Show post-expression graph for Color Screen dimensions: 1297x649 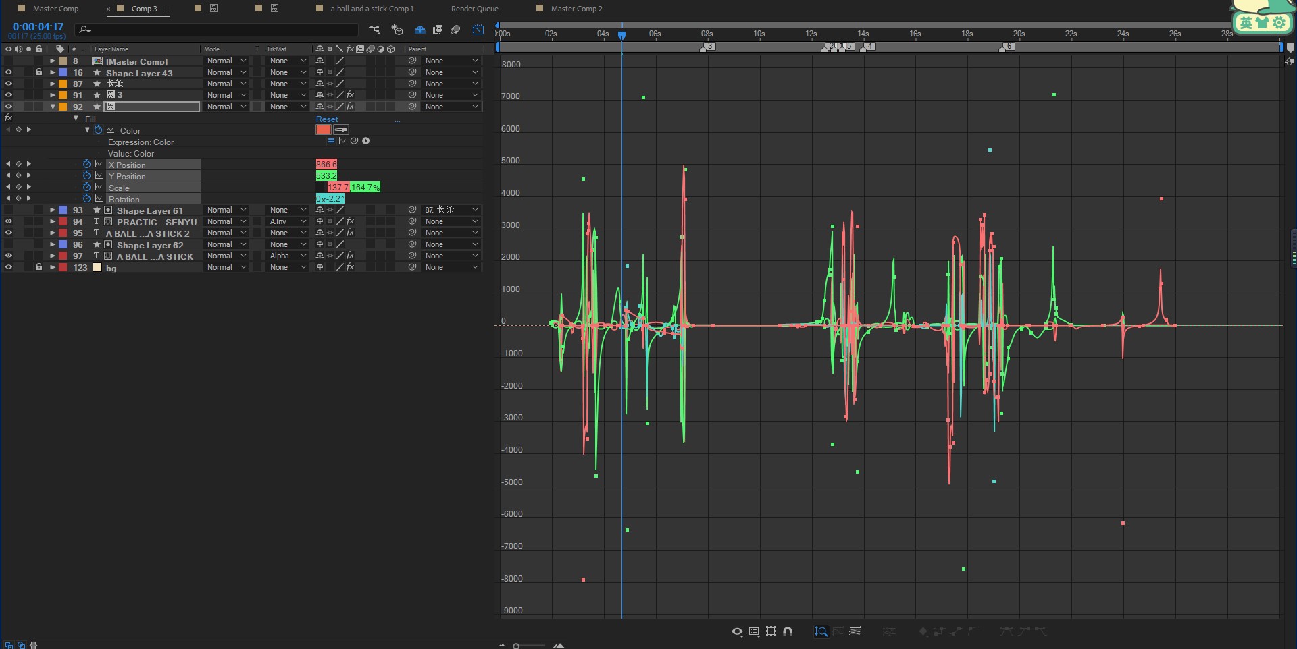pyautogui.click(x=342, y=141)
